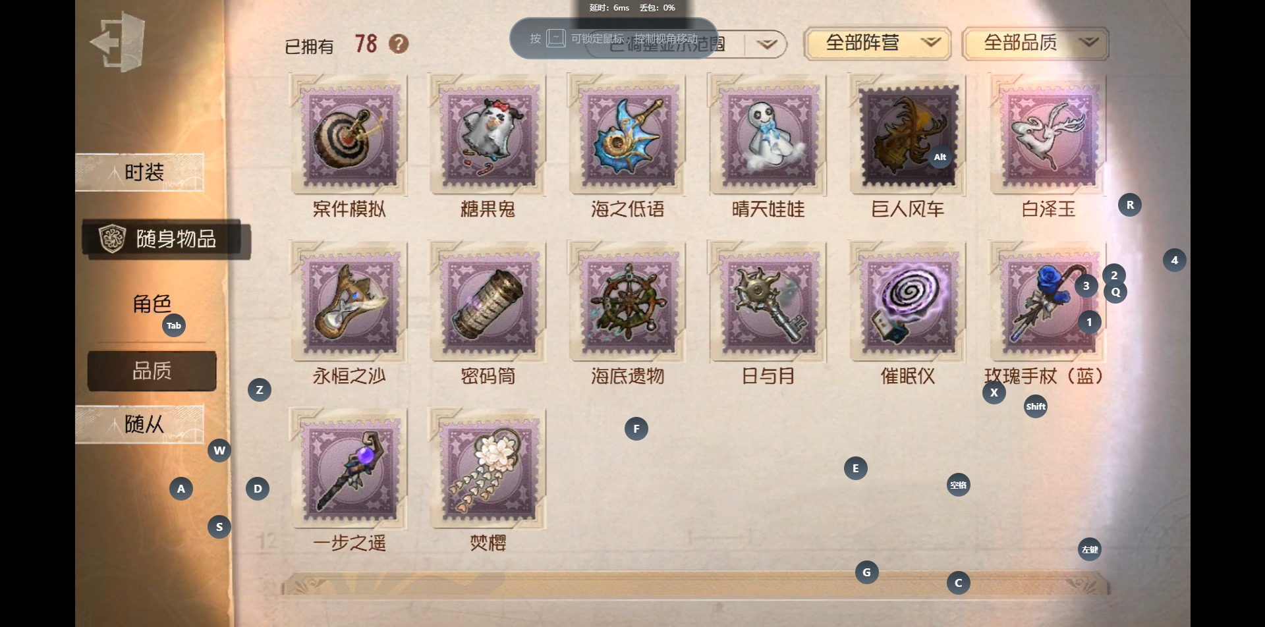This screenshot has width=1265, height=627.
Task: Switch to the 时装 tab
Action: (140, 173)
